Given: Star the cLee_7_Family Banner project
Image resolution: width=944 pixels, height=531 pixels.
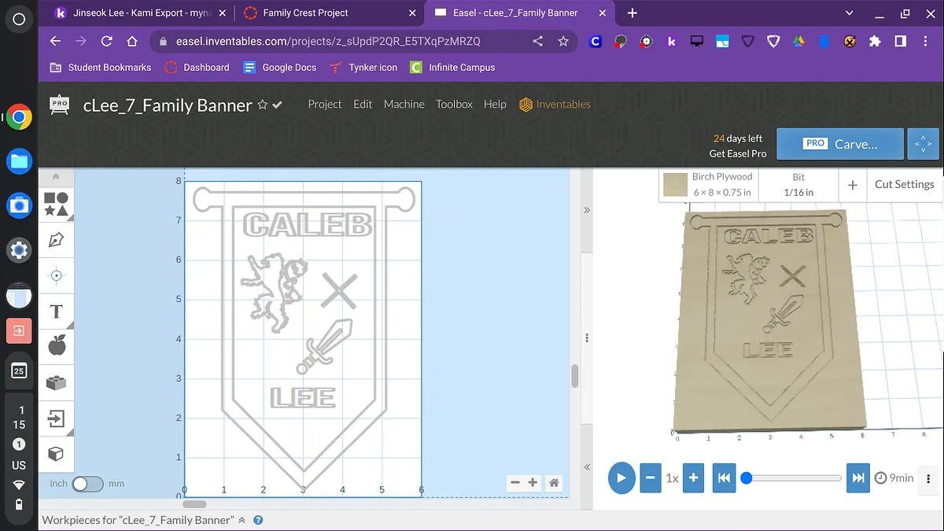Looking at the screenshot, I should (x=263, y=105).
